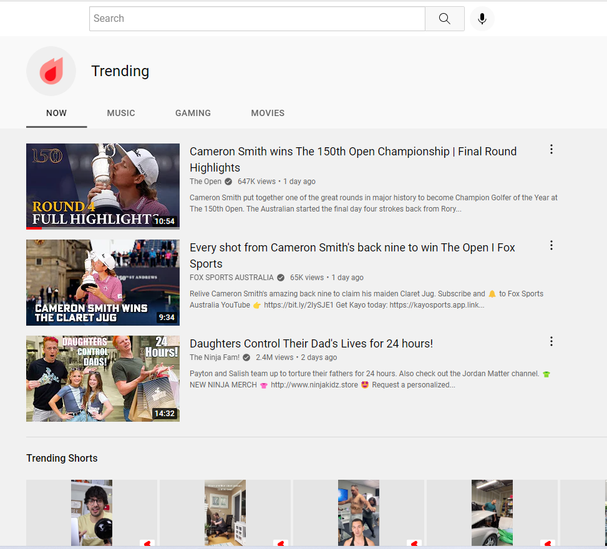This screenshot has height=549, width=607.
Task: Select the Now tab
Action: (56, 113)
